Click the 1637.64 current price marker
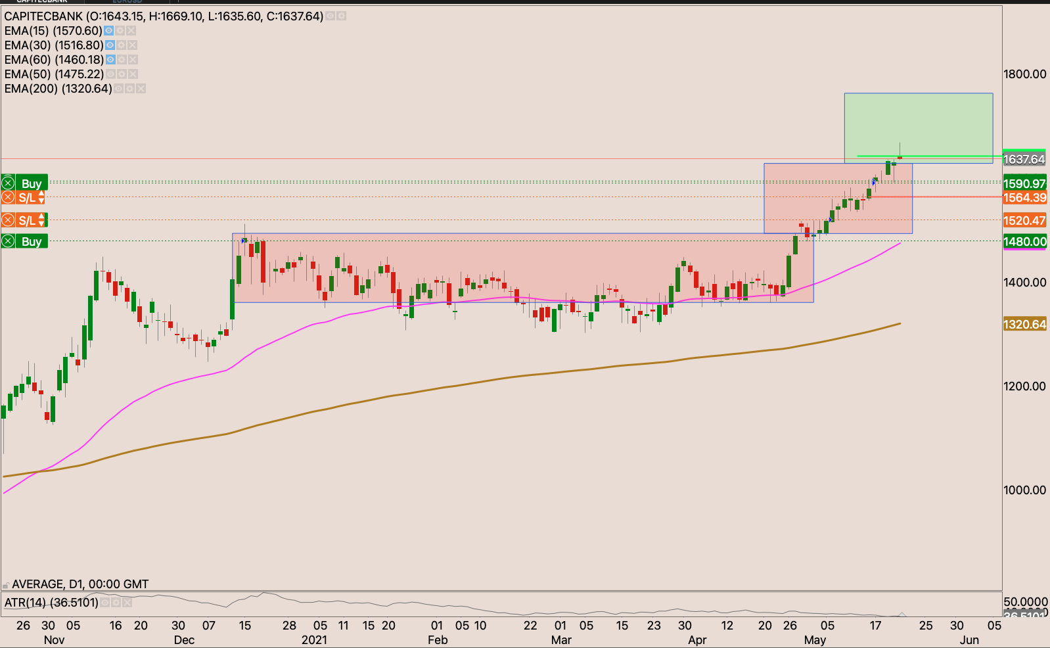Viewport: 1050px width, 648px height. click(x=1024, y=160)
